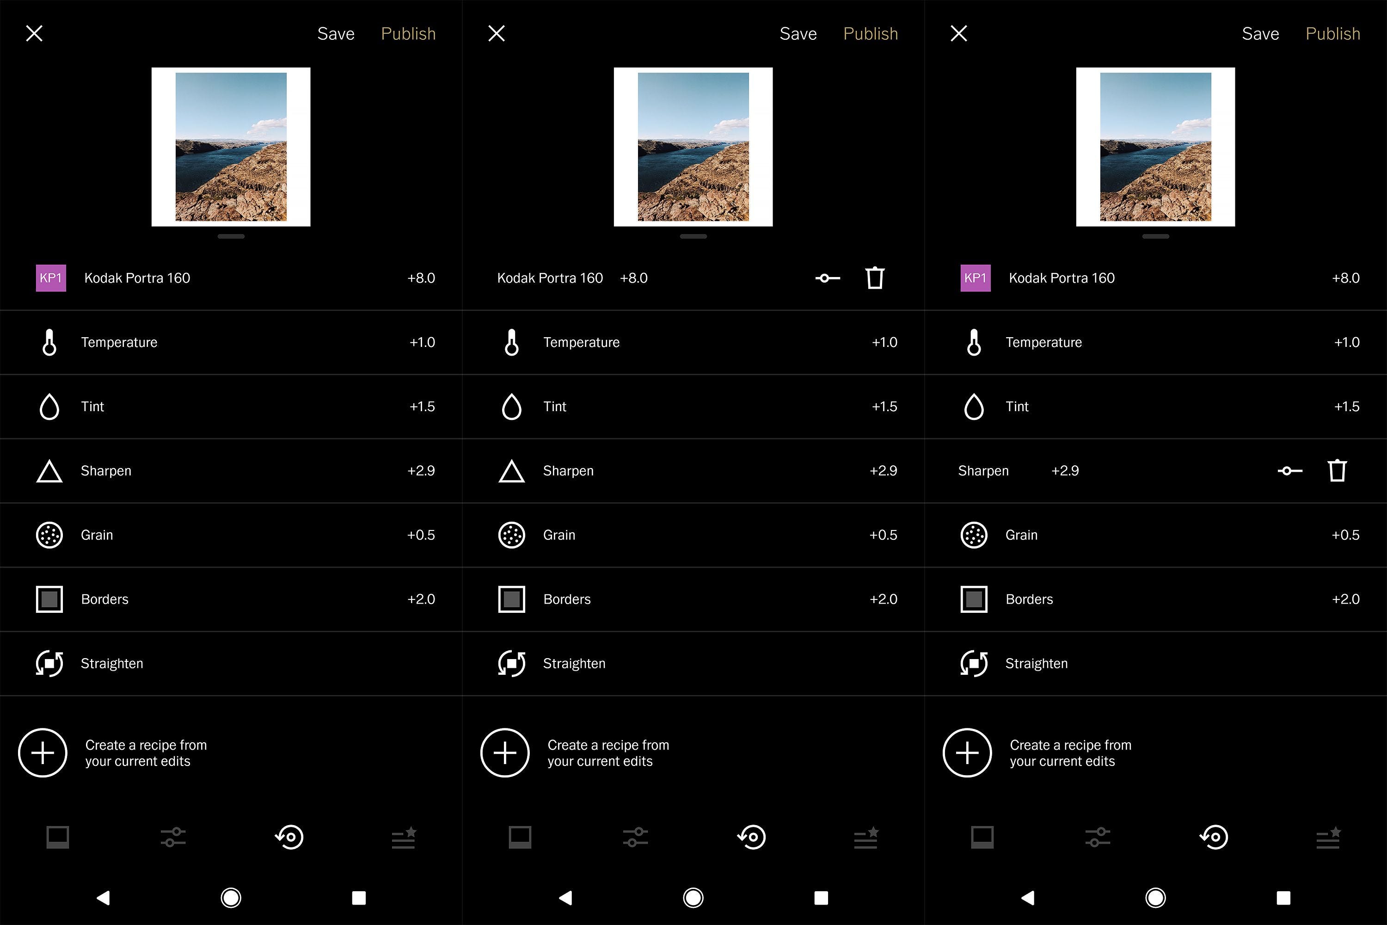
Task: Select Temperature thermometer icon in middle panel
Action: (512, 342)
